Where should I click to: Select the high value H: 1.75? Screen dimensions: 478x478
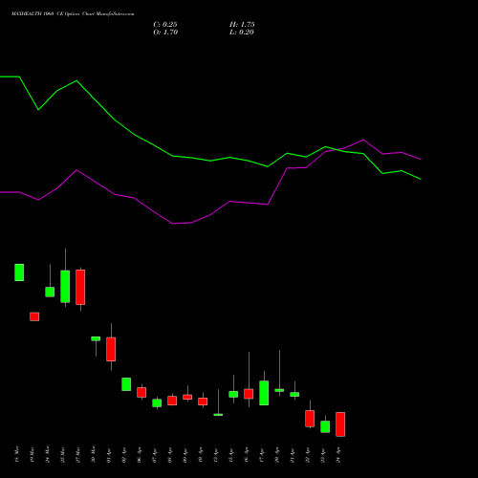click(242, 25)
